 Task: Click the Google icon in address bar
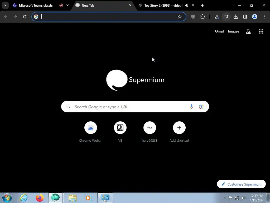point(36,17)
